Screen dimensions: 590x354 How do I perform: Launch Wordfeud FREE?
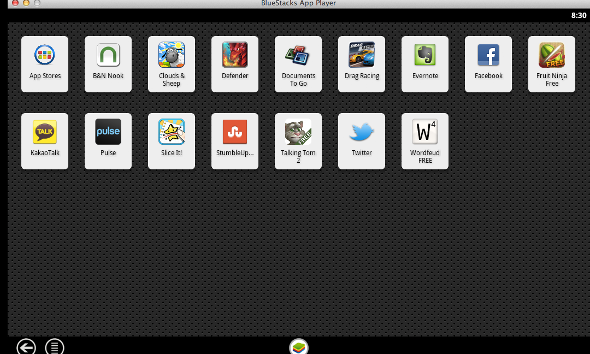425,141
